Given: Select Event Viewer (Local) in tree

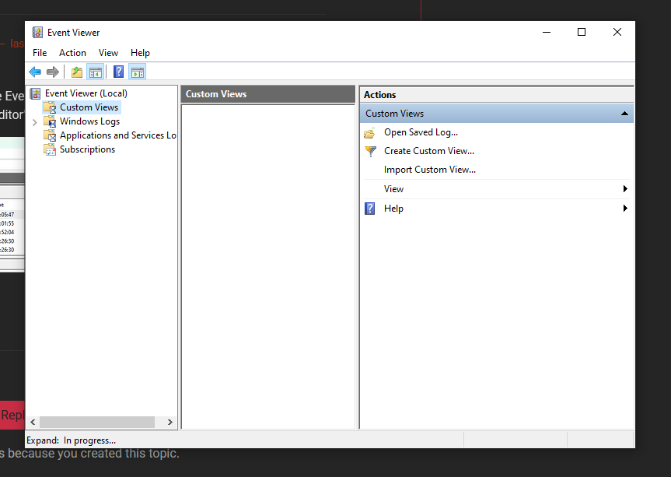Looking at the screenshot, I should coord(86,93).
